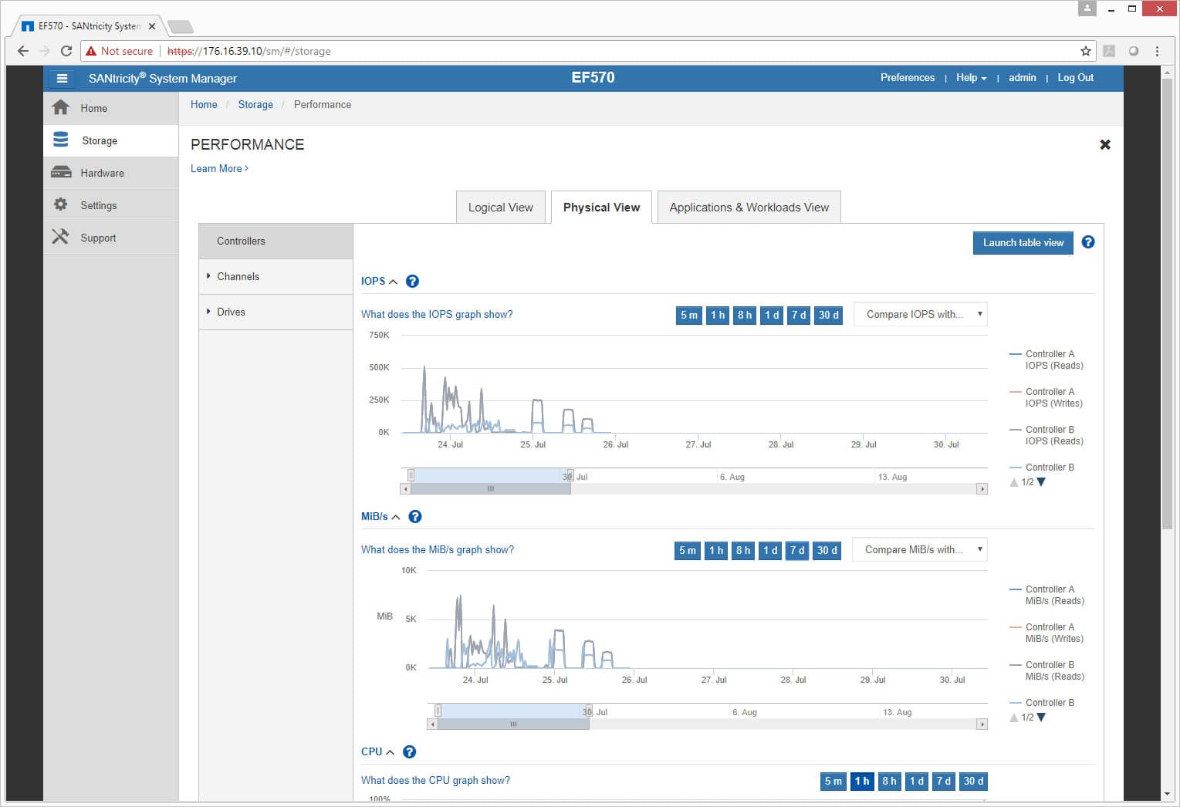
Task: Click right arrow of MiB/s range scrollbar
Action: pos(982,724)
